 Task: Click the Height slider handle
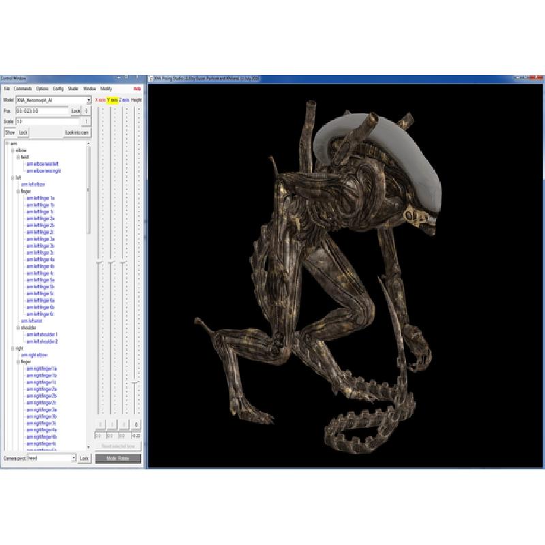[x=135, y=382]
